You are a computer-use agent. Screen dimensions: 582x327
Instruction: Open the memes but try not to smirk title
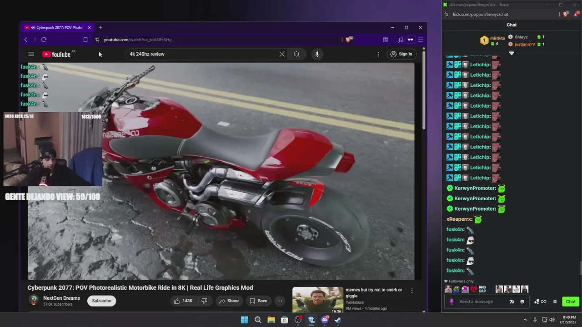point(374,293)
